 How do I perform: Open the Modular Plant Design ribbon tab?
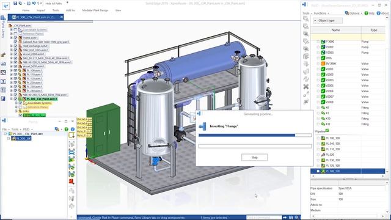point(95,10)
